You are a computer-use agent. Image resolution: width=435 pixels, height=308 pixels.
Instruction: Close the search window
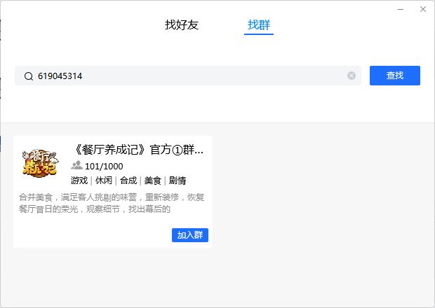(423, 9)
